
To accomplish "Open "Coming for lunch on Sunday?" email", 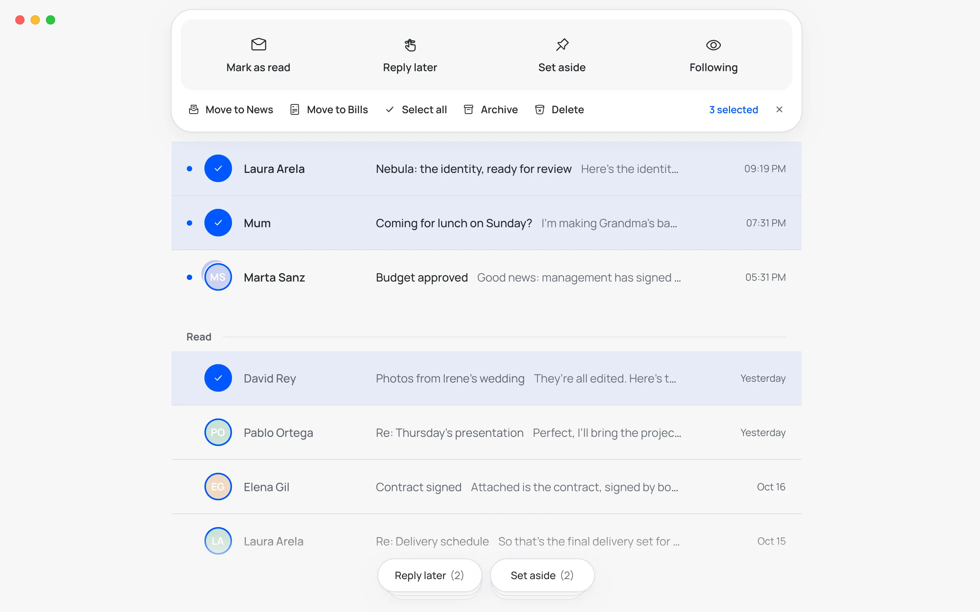I will (x=454, y=223).
